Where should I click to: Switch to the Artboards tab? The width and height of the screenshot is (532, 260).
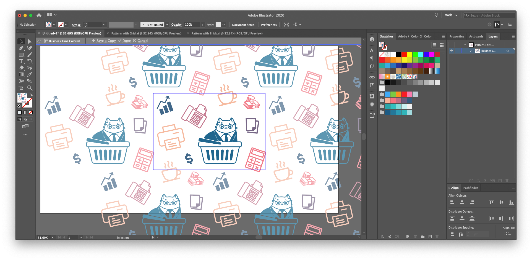click(x=476, y=36)
